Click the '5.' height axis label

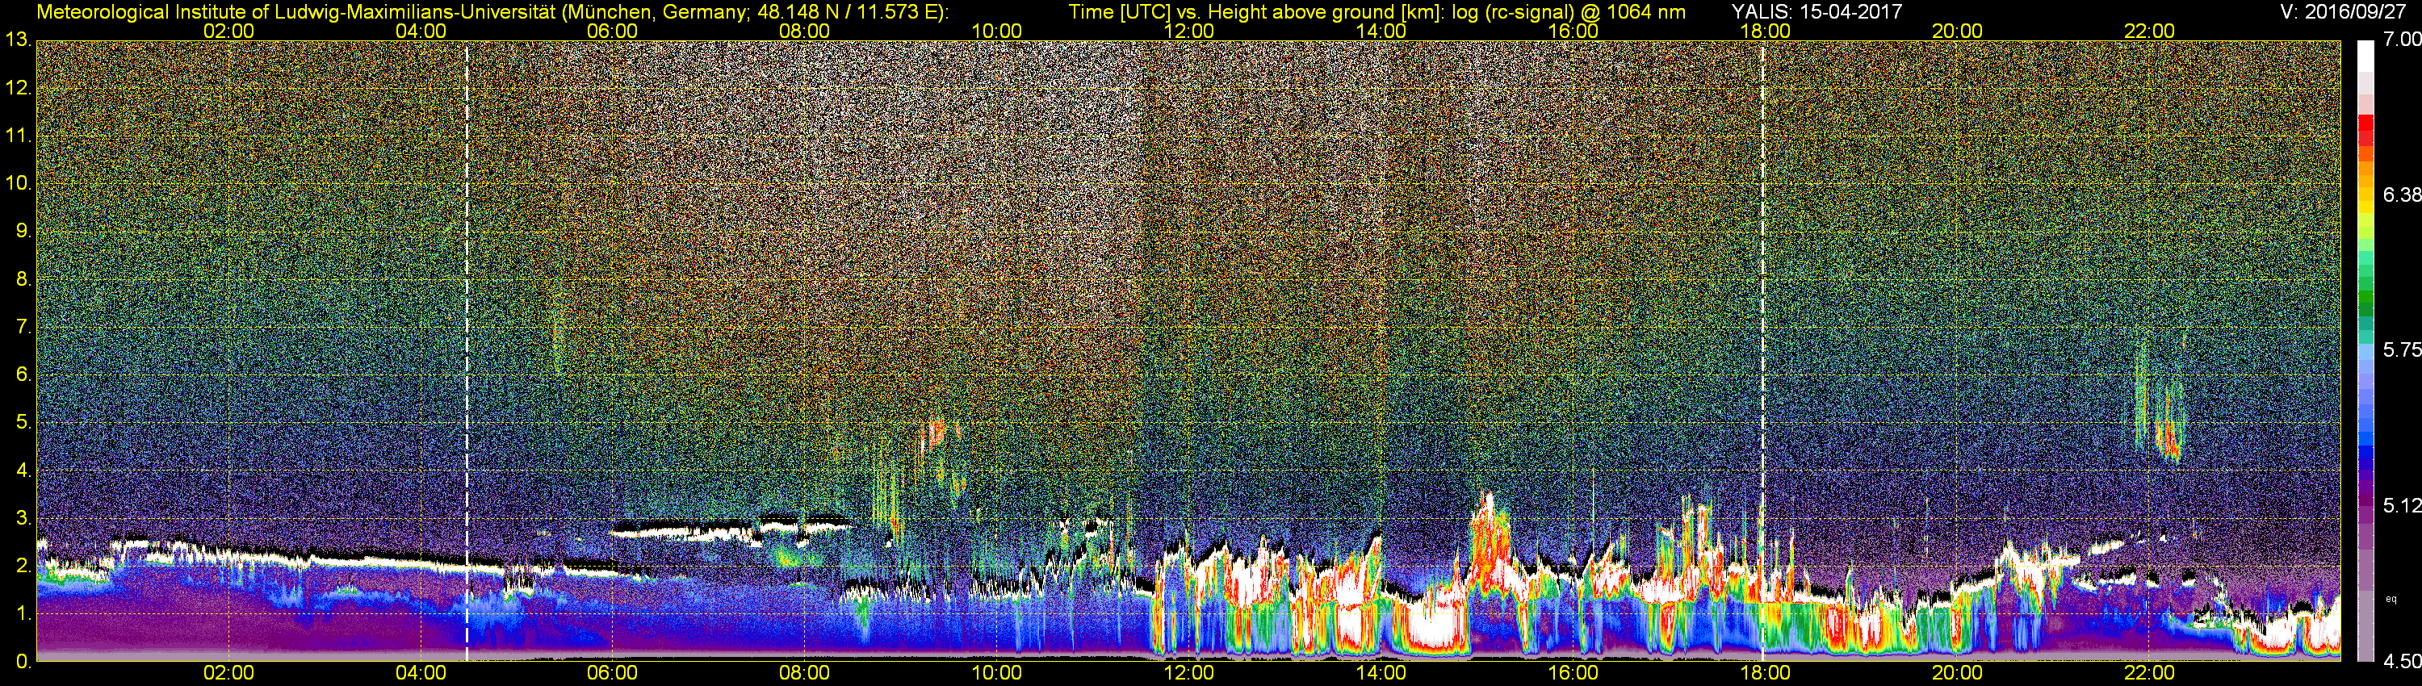pos(24,423)
